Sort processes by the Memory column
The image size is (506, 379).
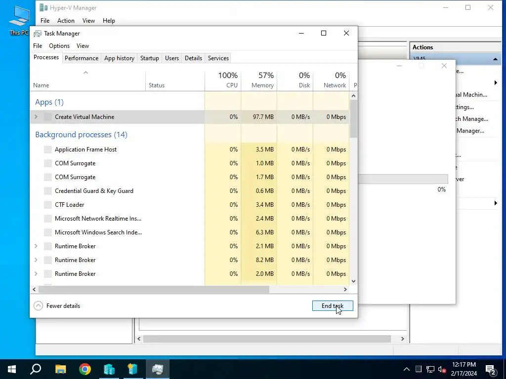tap(259, 80)
